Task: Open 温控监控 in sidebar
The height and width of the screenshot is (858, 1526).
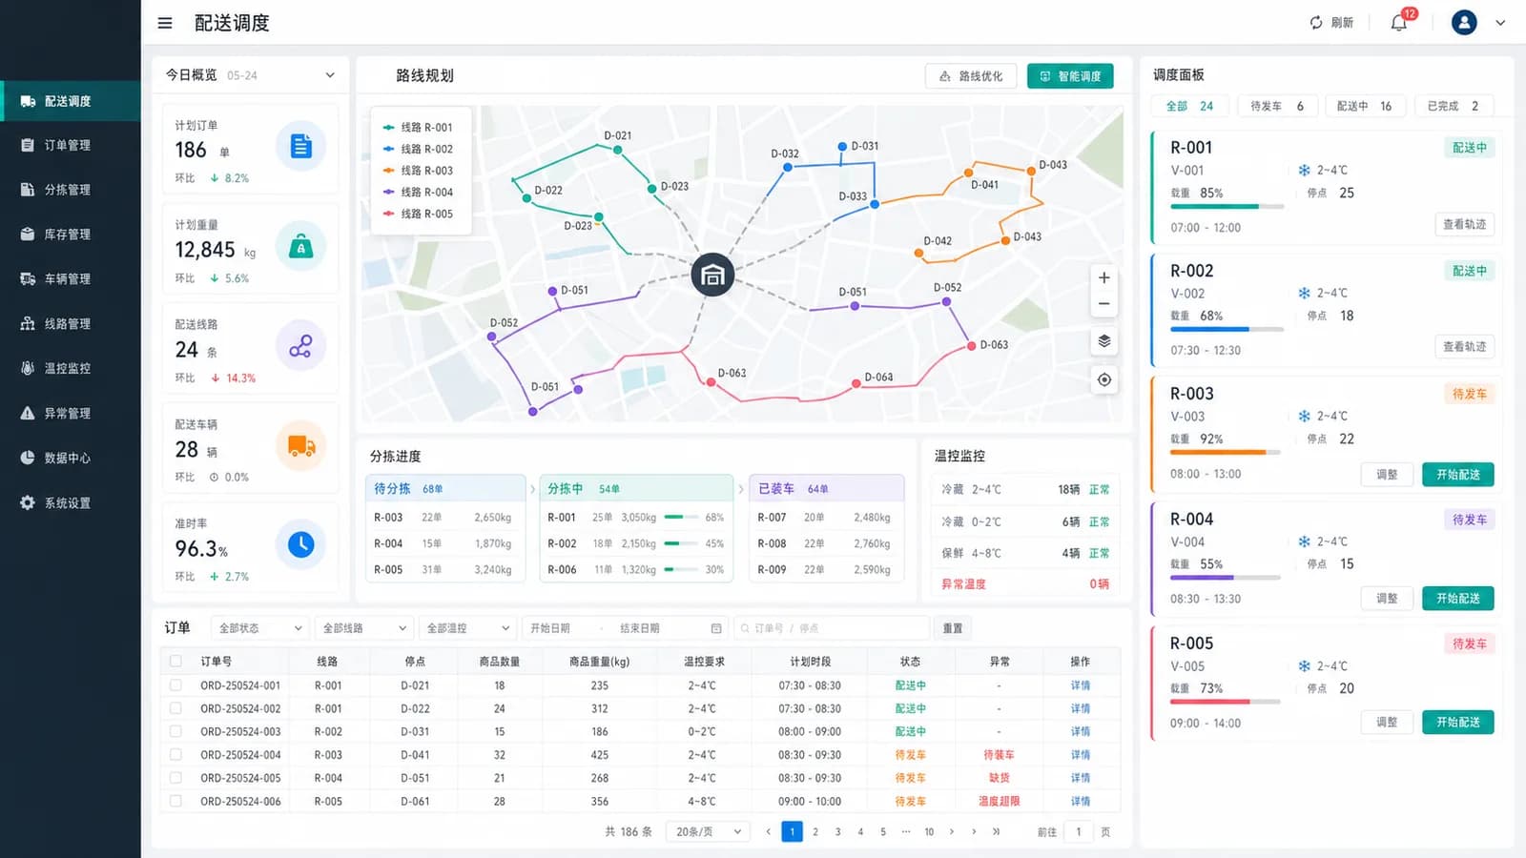Action: tap(71, 368)
